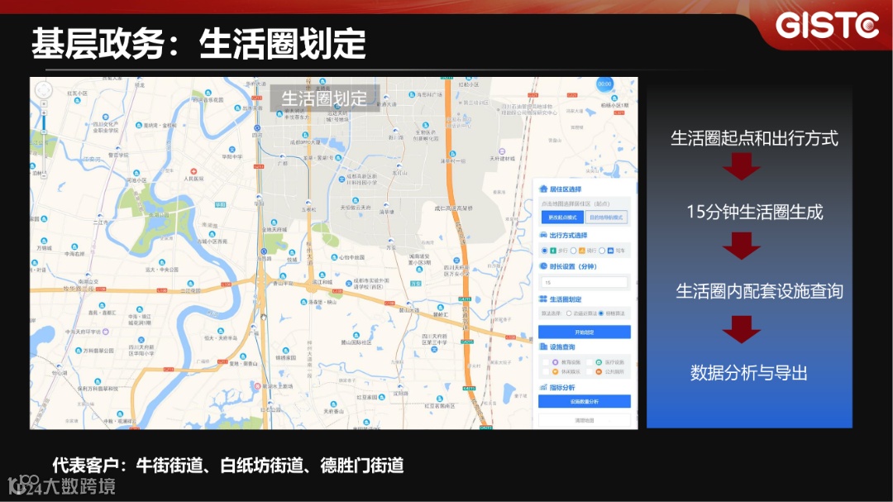Click the 河池小区 residential marker
This screenshot has width=893, height=502.
coord(136,173)
